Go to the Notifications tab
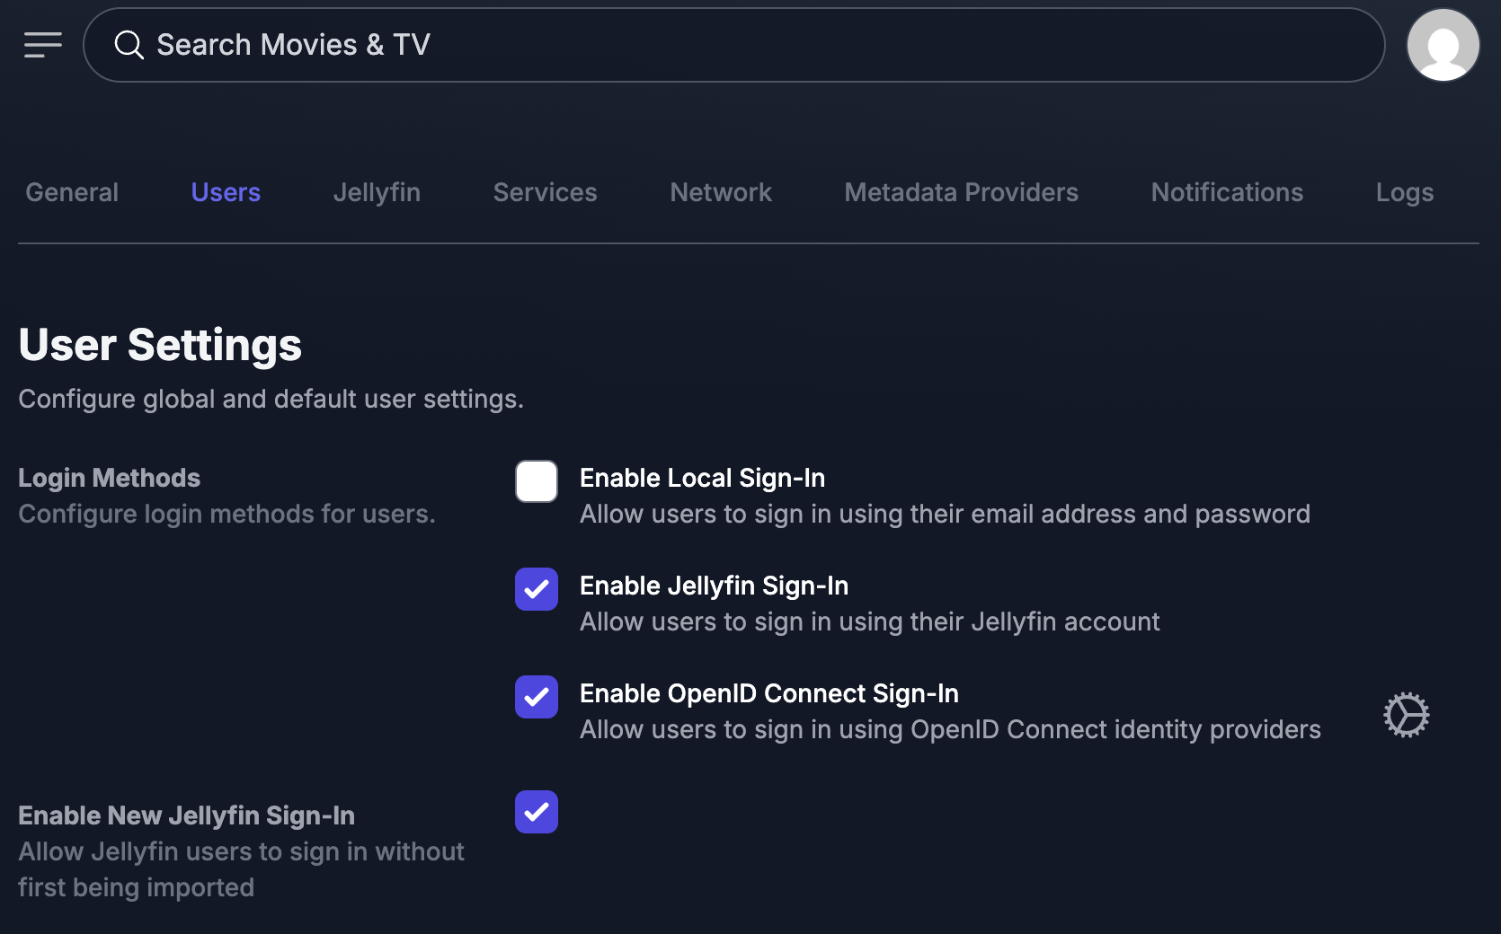The width and height of the screenshot is (1501, 934). (1227, 191)
